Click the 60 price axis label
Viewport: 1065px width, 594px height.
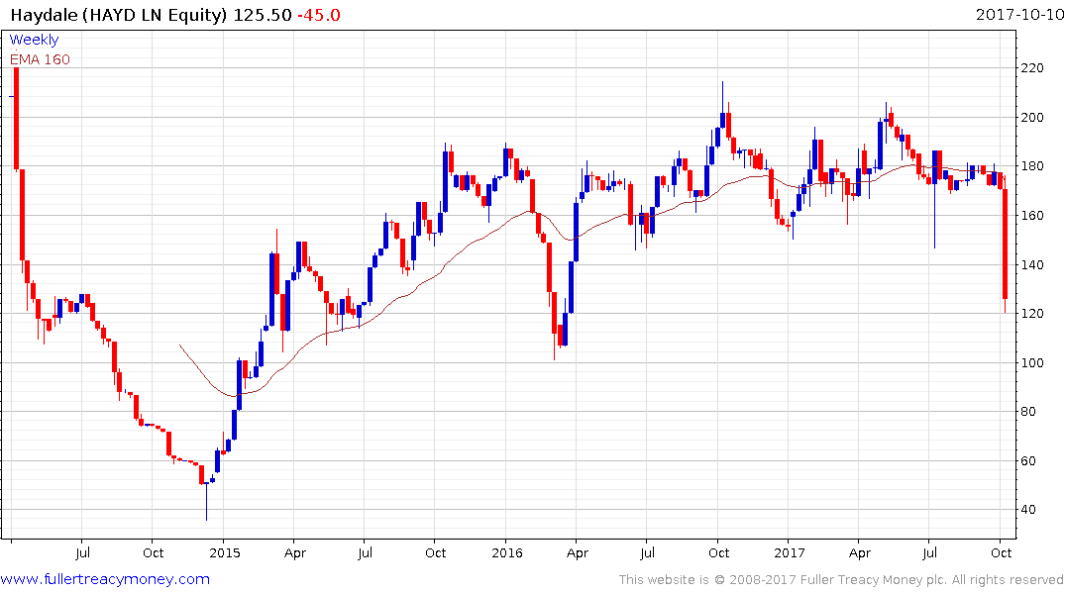pyautogui.click(x=1028, y=461)
